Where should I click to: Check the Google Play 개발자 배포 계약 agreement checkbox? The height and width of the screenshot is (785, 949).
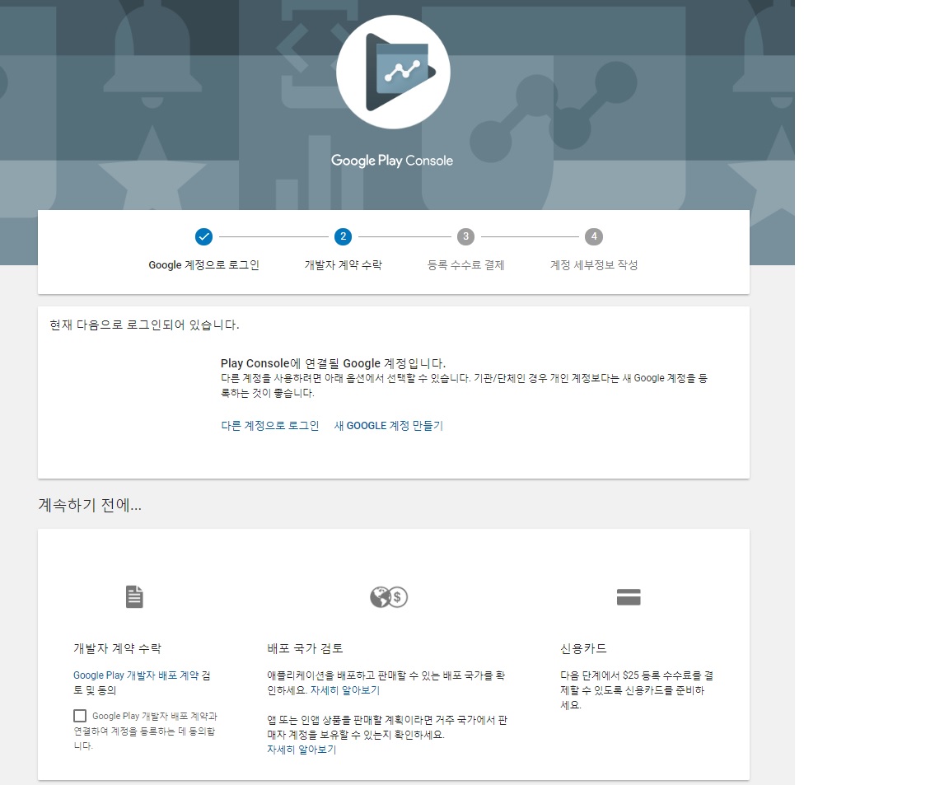[80, 716]
